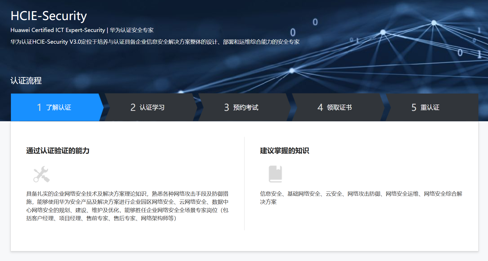Go to the 领取证书 step
The width and height of the screenshot is (488, 261).
tap(338, 107)
